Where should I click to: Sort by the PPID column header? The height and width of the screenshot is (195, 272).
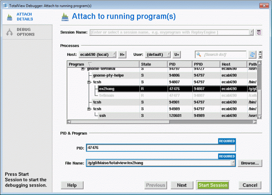click(x=206, y=64)
